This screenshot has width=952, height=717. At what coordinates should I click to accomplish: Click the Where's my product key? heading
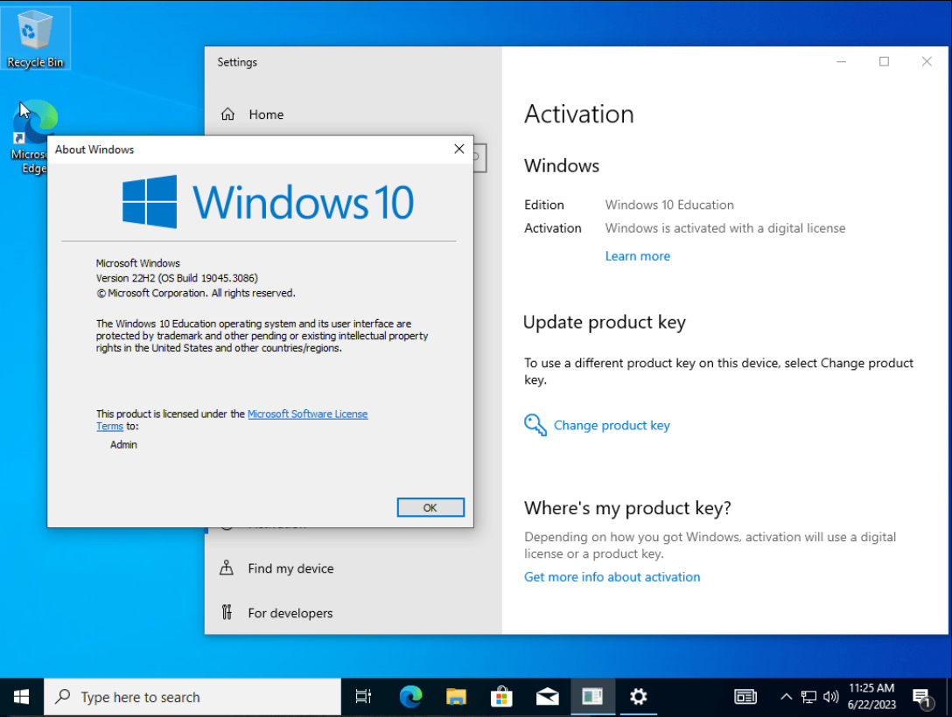point(627,508)
